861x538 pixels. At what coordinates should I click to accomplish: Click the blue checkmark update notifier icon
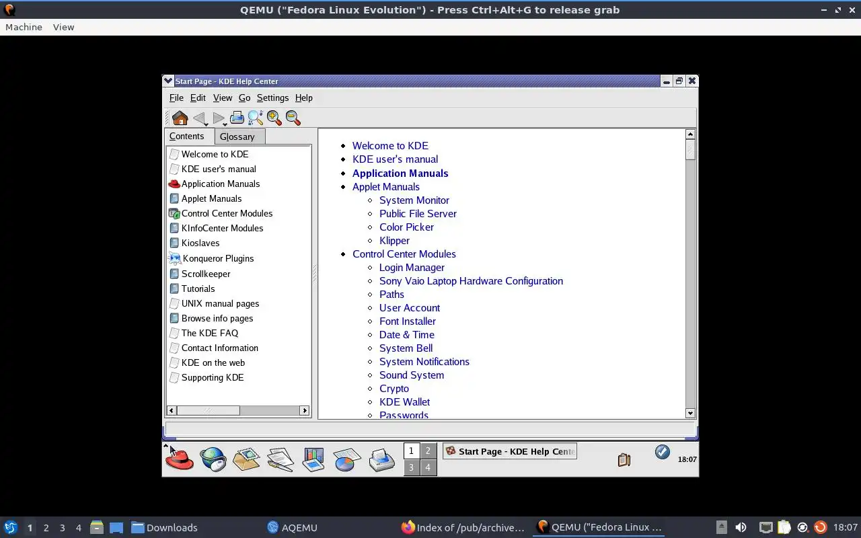[663, 452]
